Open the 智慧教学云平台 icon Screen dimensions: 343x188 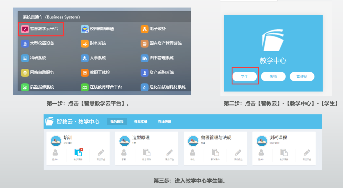click(25, 29)
